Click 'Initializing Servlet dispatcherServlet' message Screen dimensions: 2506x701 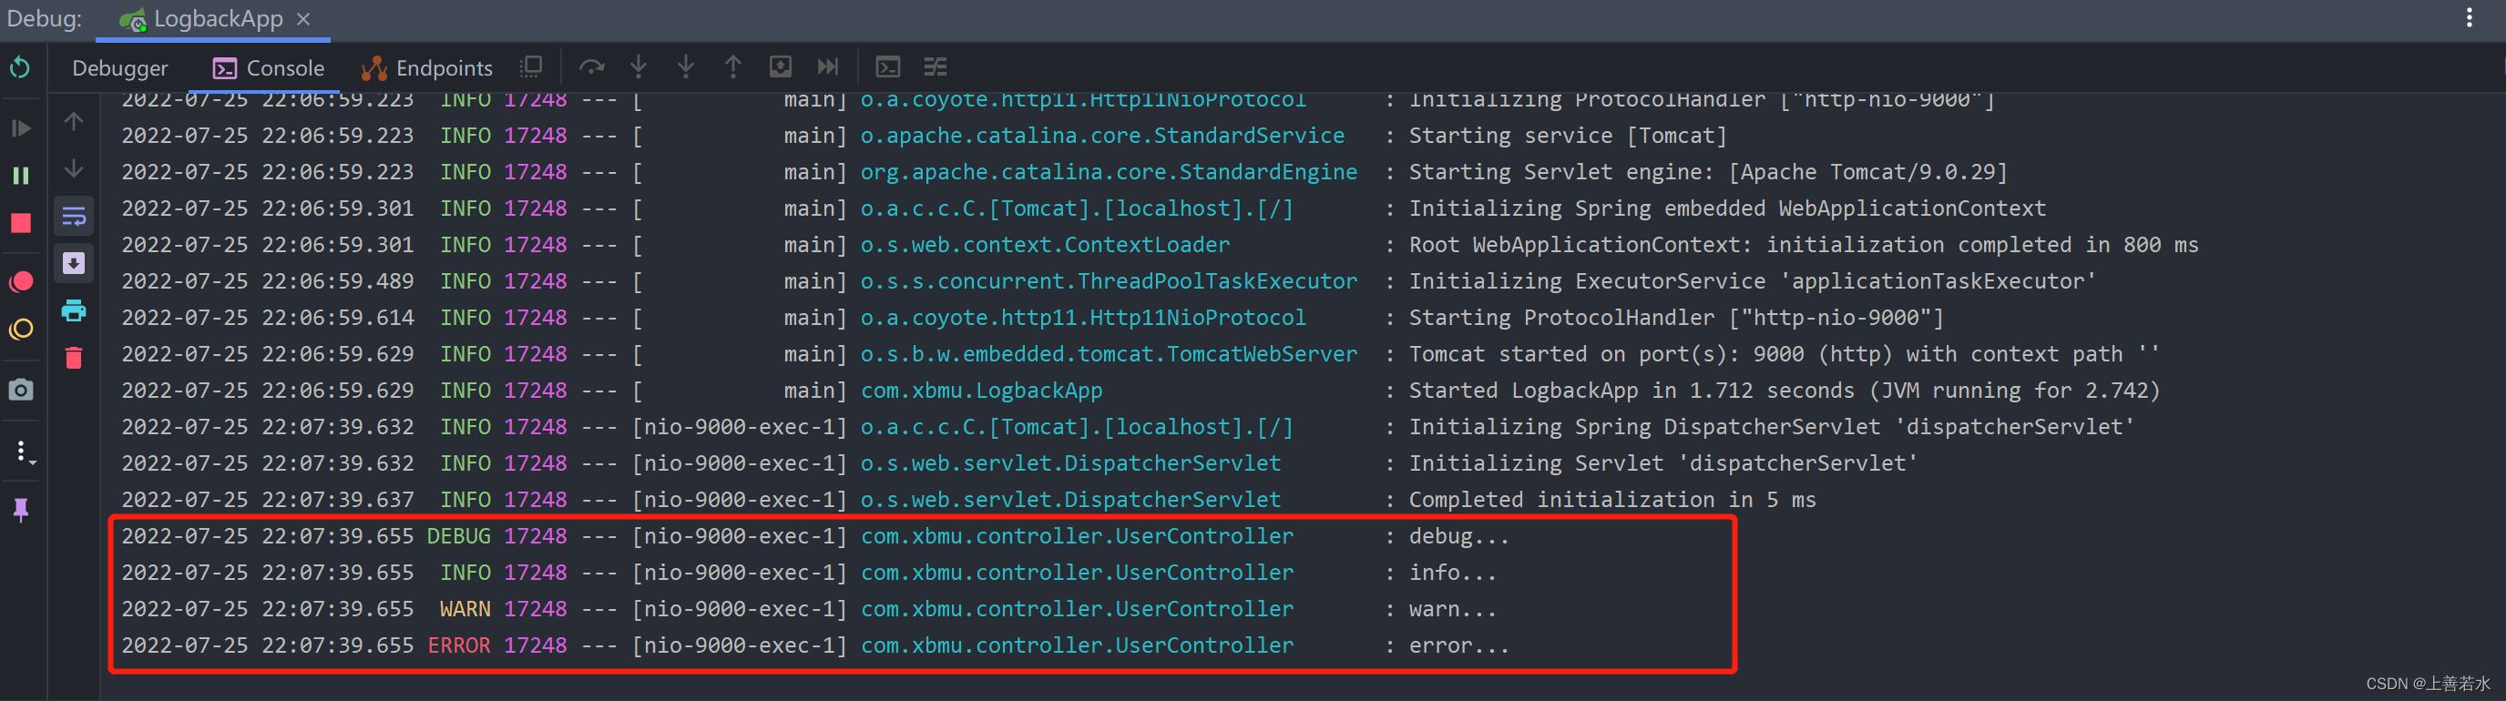(x=1663, y=463)
